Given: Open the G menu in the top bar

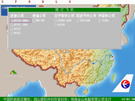Looking at the screenshot, I should tap(70, 2).
